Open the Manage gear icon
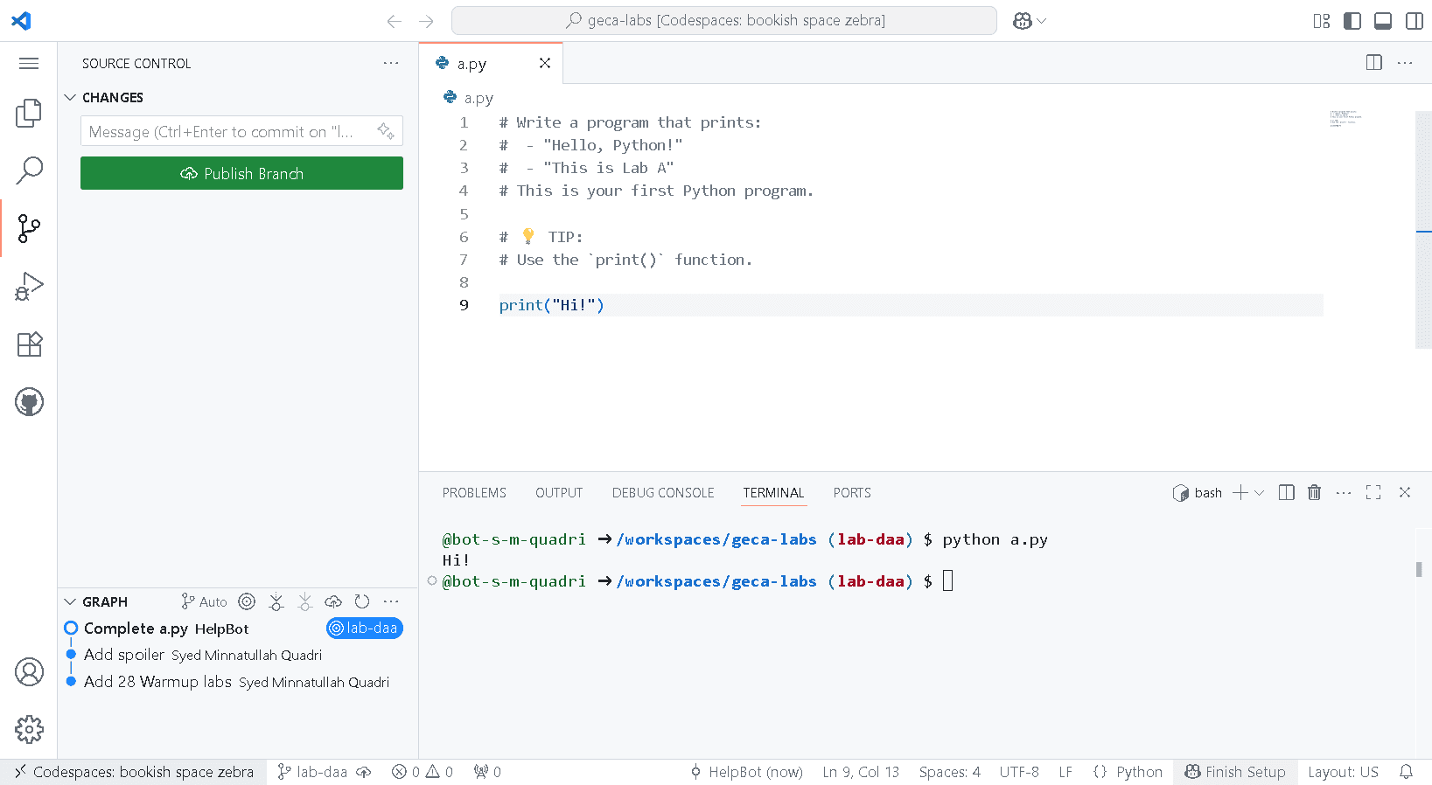 (29, 729)
